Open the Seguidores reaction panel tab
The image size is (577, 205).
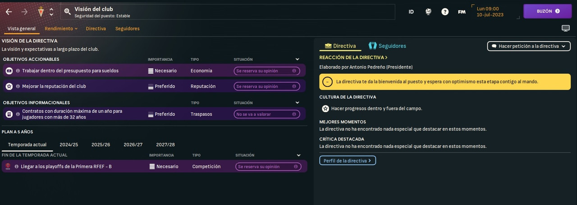[387, 46]
